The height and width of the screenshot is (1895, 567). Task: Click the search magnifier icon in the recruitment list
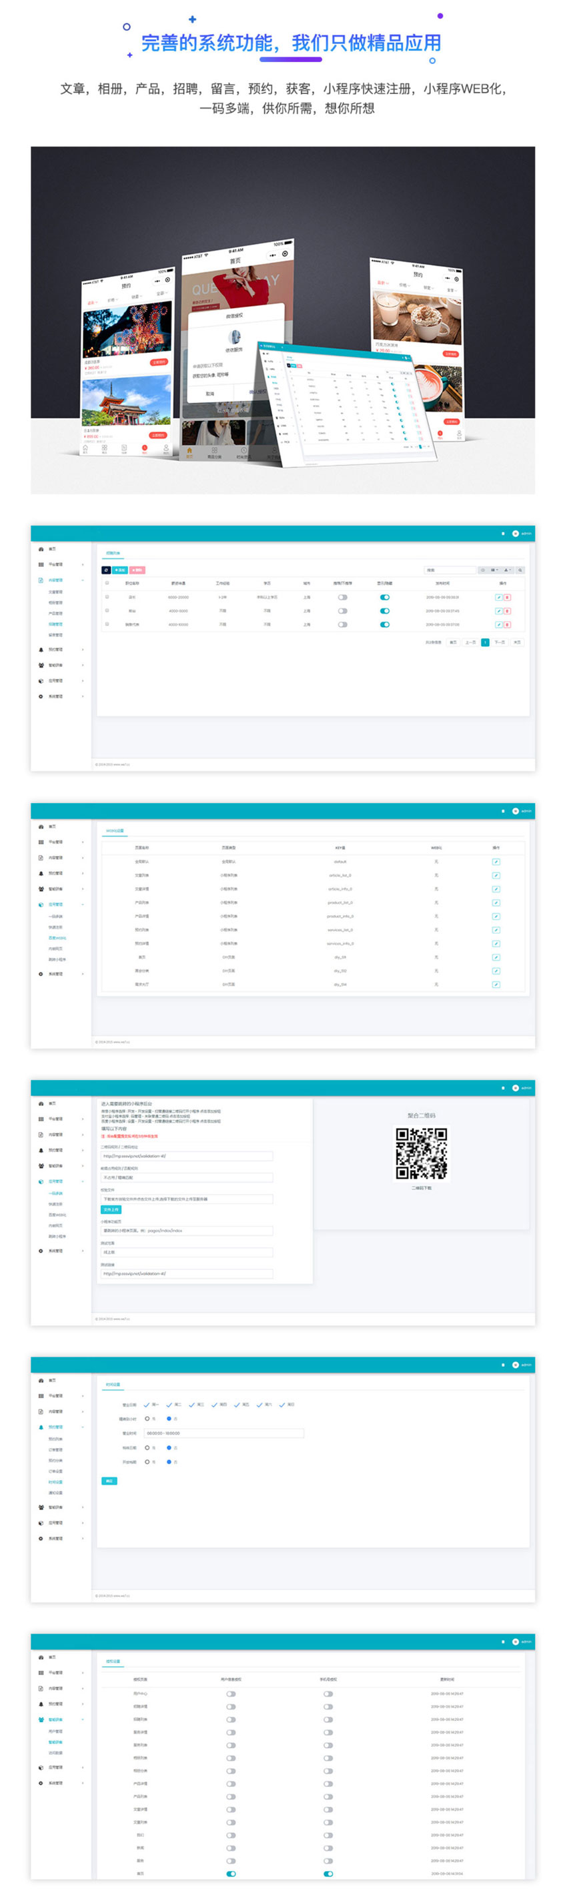[x=520, y=570]
